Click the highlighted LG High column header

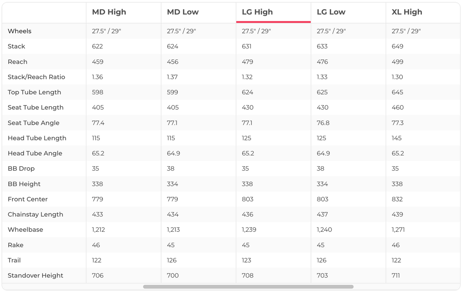(257, 12)
